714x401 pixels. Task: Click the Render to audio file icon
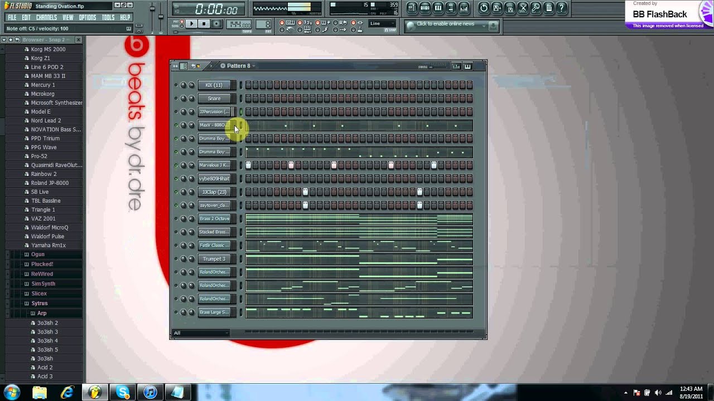(510, 8)
